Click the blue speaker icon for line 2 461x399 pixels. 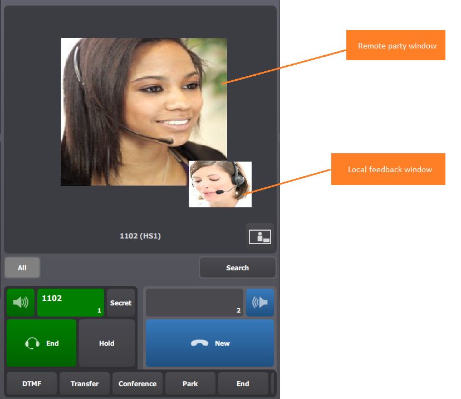point(260,303)
